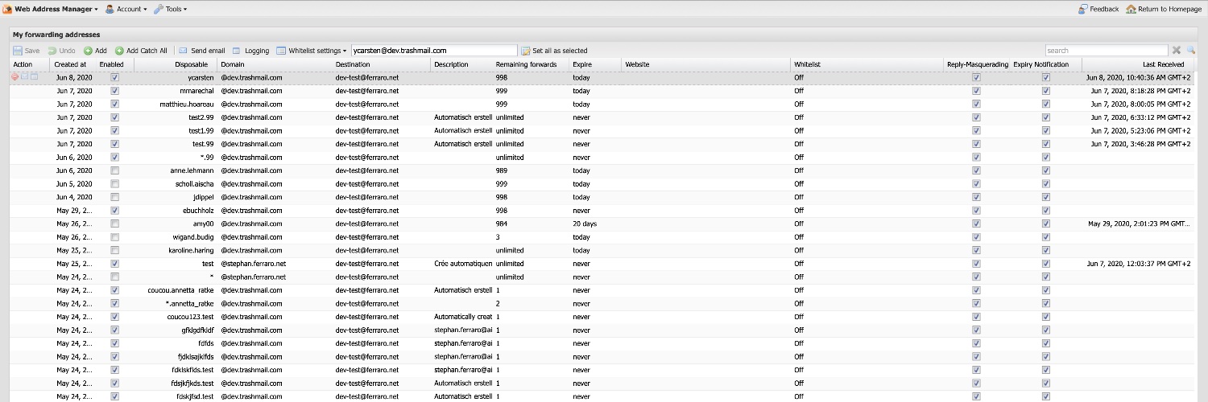Toggle Expiry Notification checkbox for ycarsten
The height and width of the screenshot is (402, 1208).
point(1045,78)
